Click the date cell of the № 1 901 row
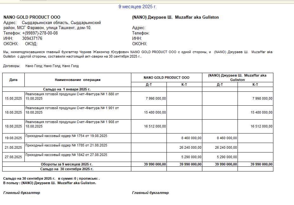This screenshot has height=205, width=294. click(x=13, y=112)
